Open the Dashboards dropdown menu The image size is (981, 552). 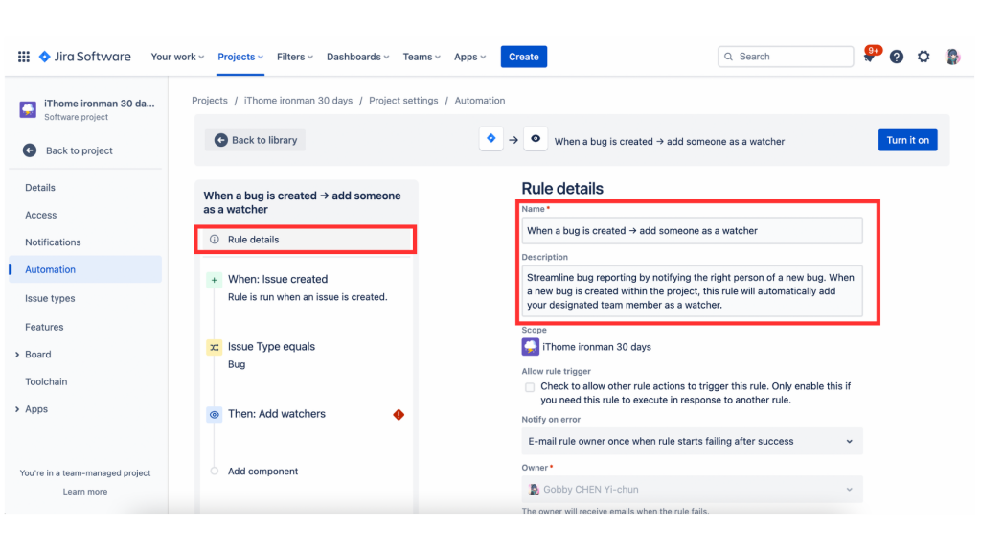coord(358,57)
